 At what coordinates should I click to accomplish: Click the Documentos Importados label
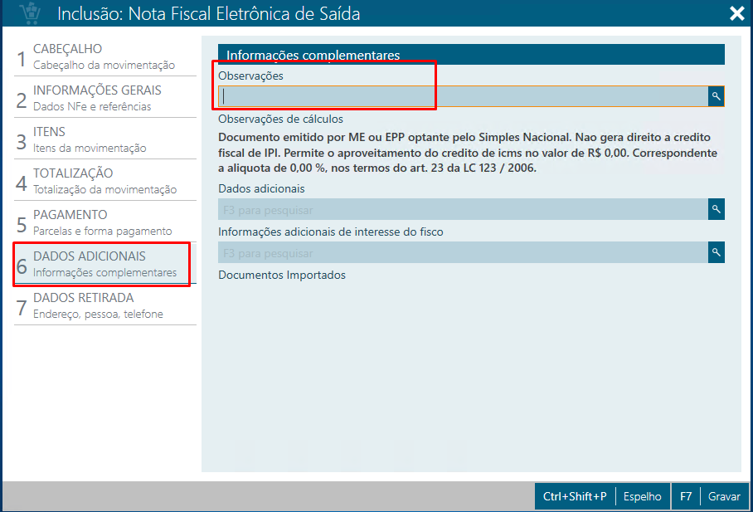click(x=282, y=275)
